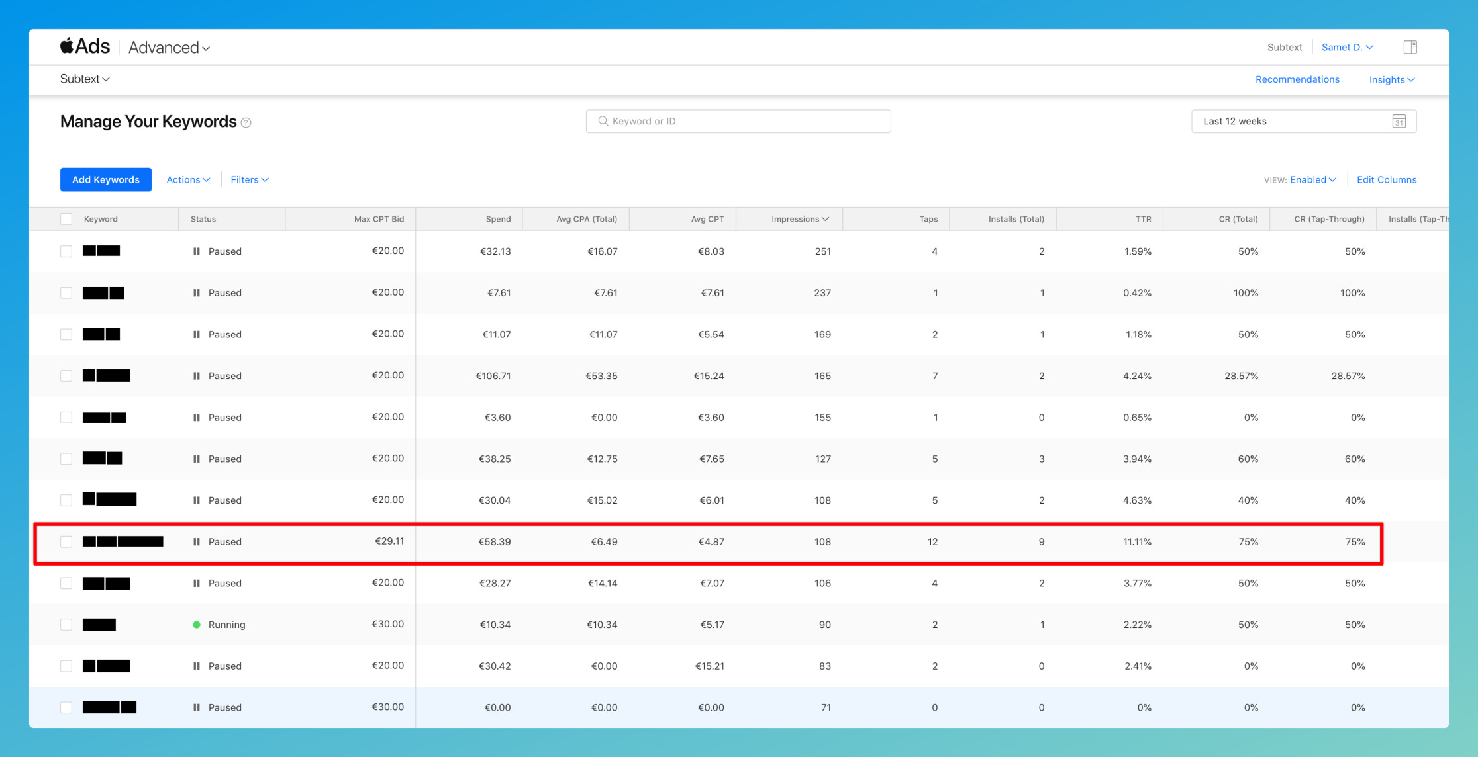
Task: Open the documentation panel icon beside Samet D.
Action: click(x=1410, y=47)
